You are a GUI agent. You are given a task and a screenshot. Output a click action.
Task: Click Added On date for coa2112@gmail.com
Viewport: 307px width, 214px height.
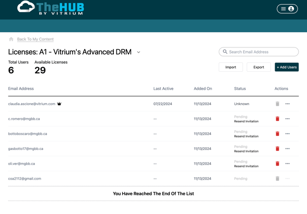click(203, 179)
